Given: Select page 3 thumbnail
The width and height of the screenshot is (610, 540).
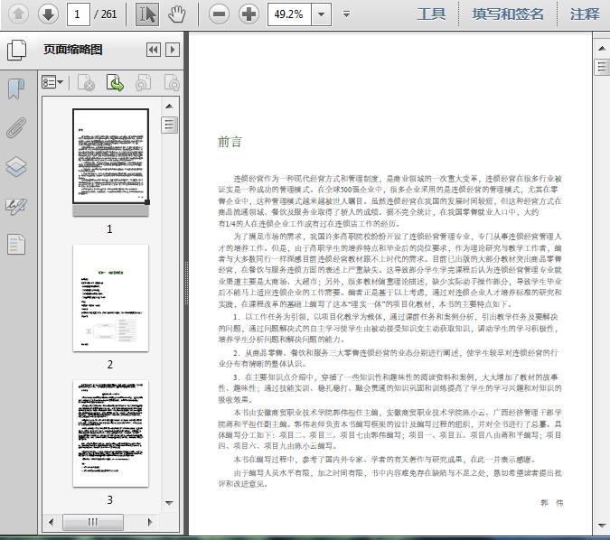Looking at the screenshot, I should point(110,433).
